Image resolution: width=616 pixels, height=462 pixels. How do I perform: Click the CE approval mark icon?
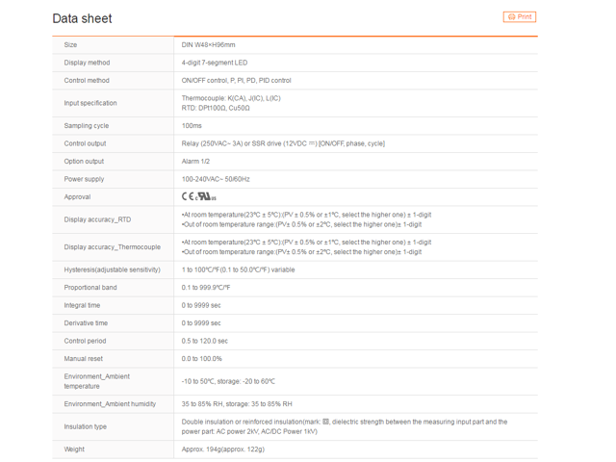187,197
